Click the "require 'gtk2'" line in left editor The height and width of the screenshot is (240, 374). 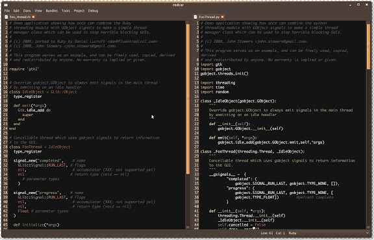coord(24,69)
